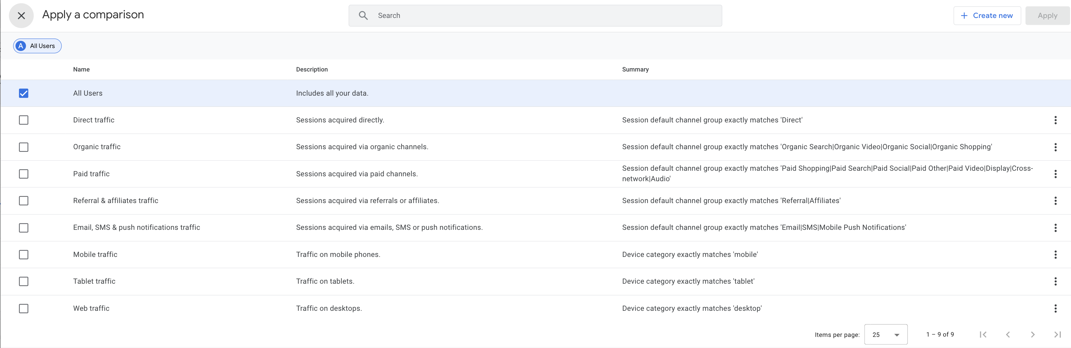Go to the next page of comparisons
Image resolution: width=1071 pixels, height=348 pixels.
point(1032,335)
